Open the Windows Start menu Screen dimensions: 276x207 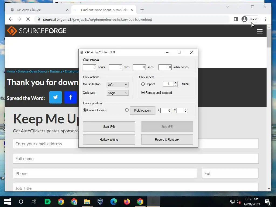[7, 202]
